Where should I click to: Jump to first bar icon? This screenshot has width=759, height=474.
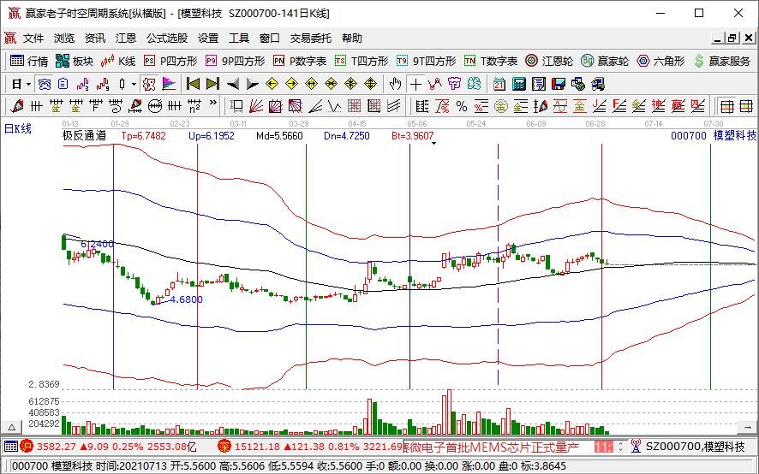[x=193, y=84]
